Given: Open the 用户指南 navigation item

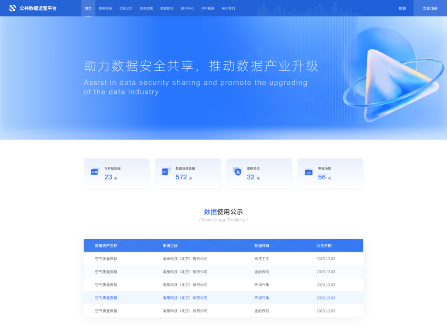Looking at the screenshot, I should pyautogui.click(x=208, y=8).
